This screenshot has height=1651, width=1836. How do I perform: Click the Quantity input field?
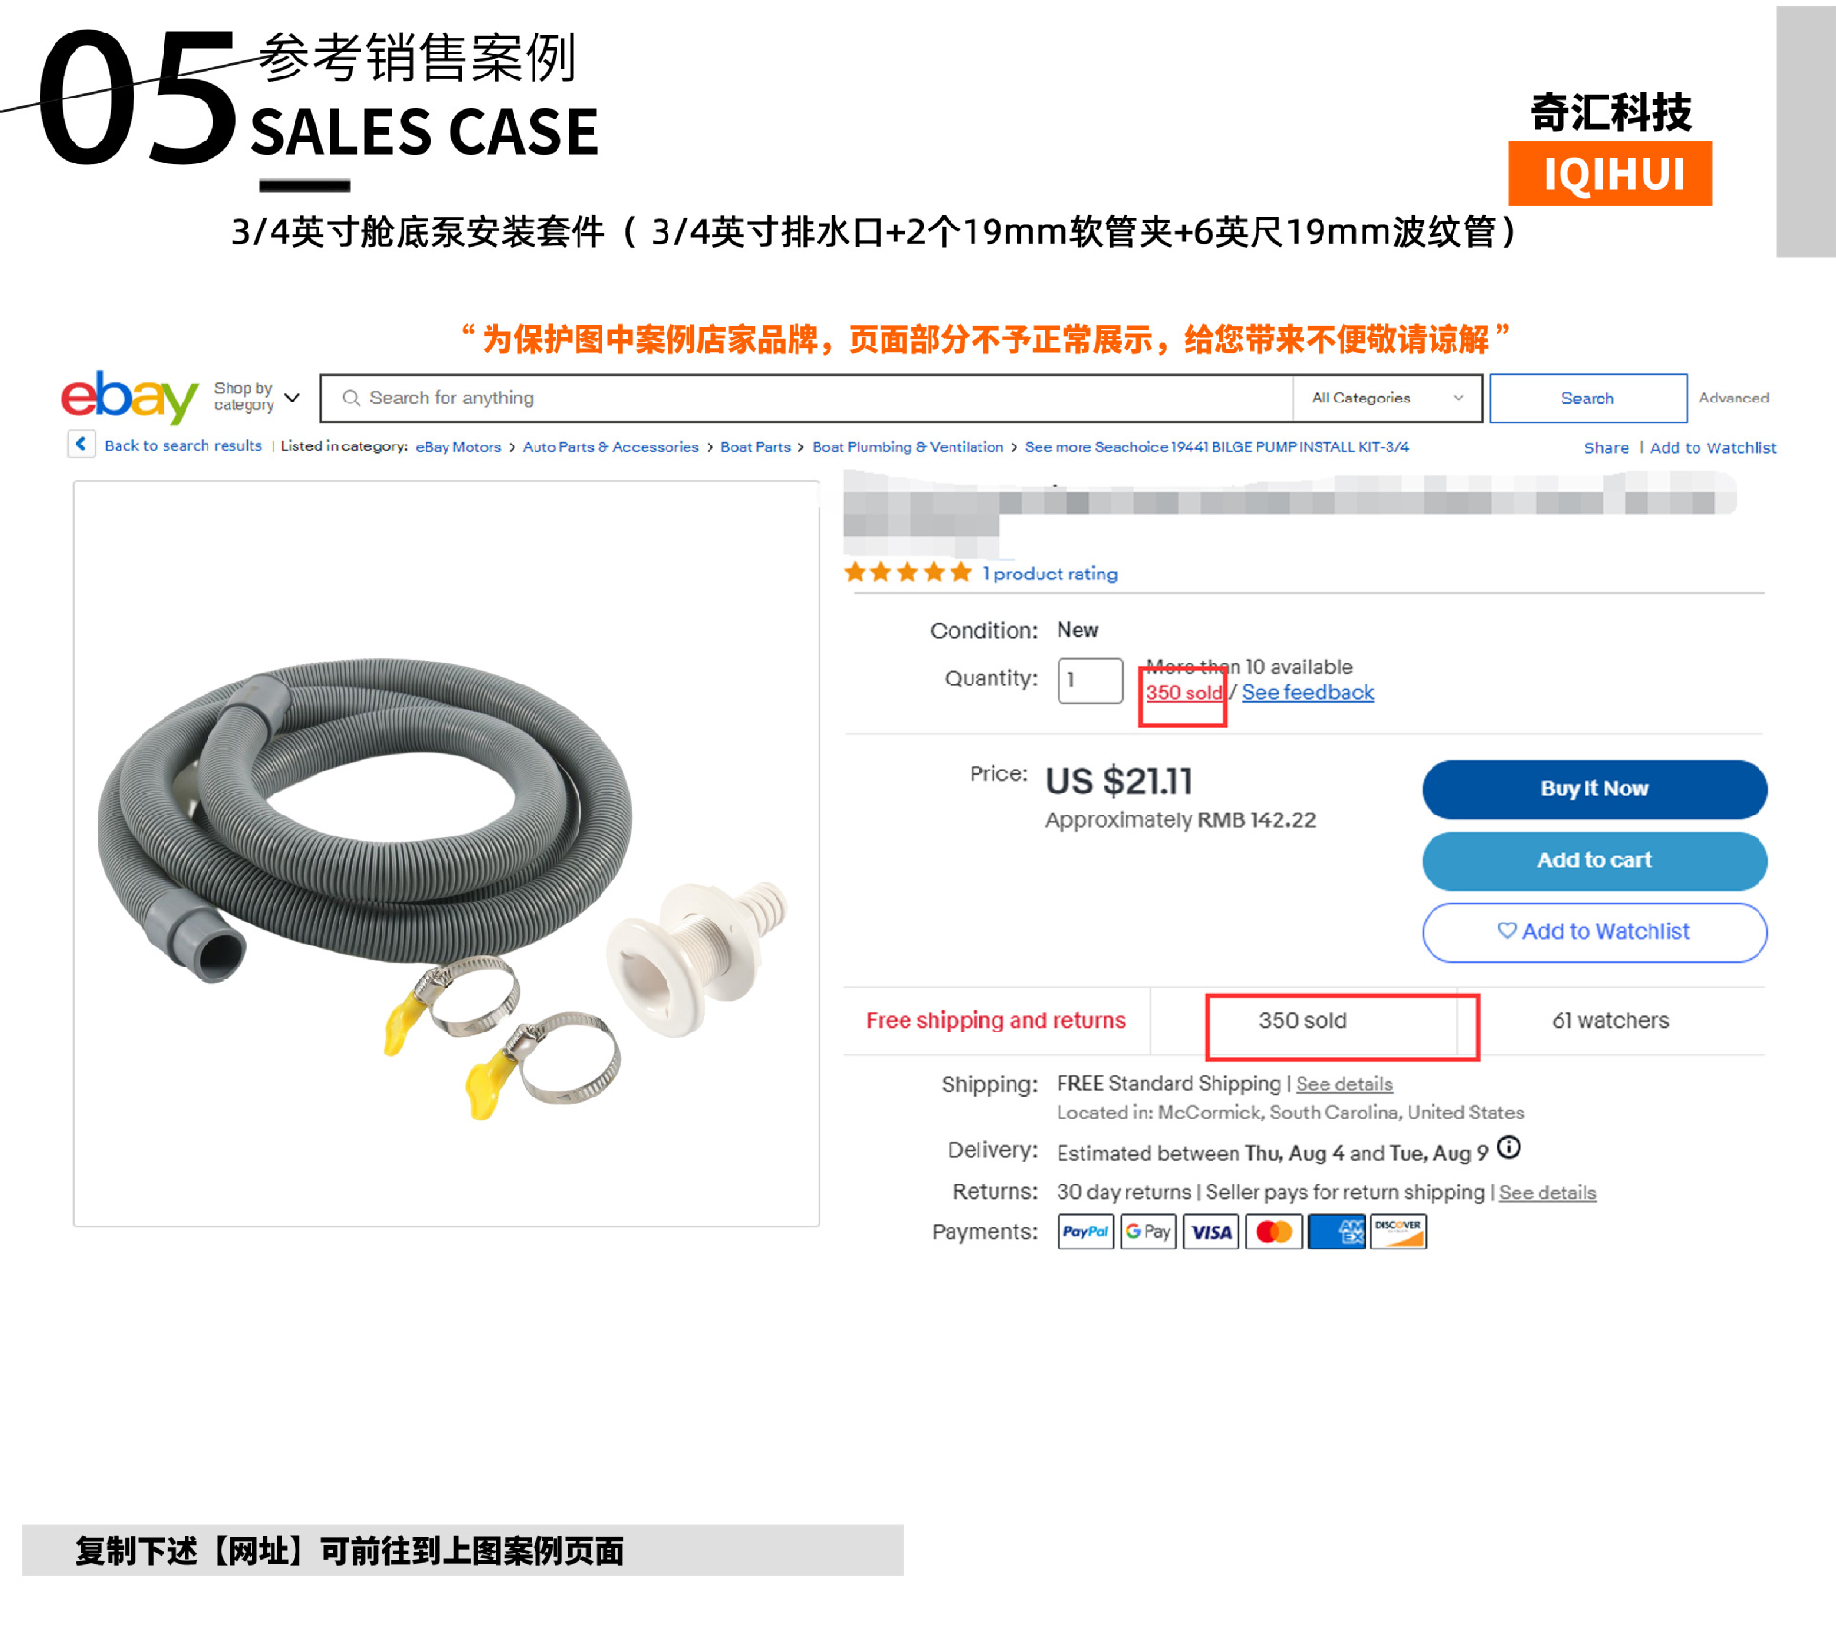pyautogui.click(x=1089, y=680)
